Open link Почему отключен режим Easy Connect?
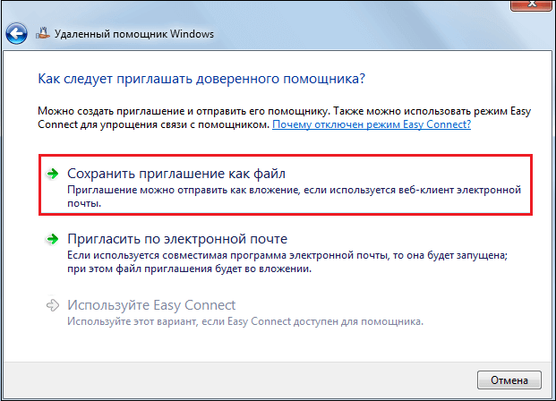 click(x=372, y=124)
